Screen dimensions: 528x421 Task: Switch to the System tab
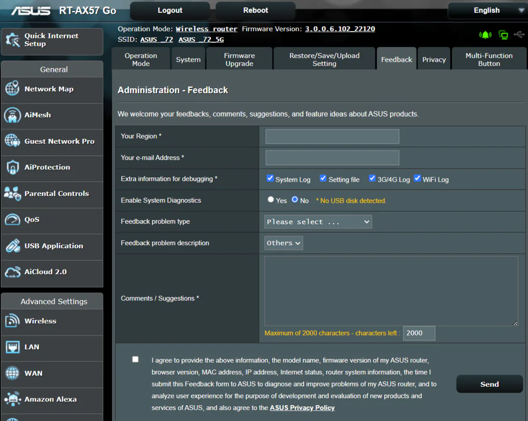click(188, 59)
